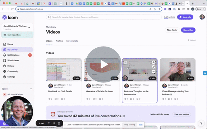Expand Not shared dropdown on Feedback card
The width and height of the screenshot is (207, 129).
coord(59,87)
